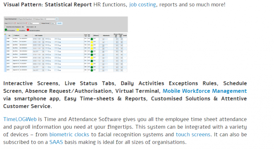This screenshot has width=274, height=149.
Task: Toggle the Show Leavers checkbox
Action: (x=26, y=27)
